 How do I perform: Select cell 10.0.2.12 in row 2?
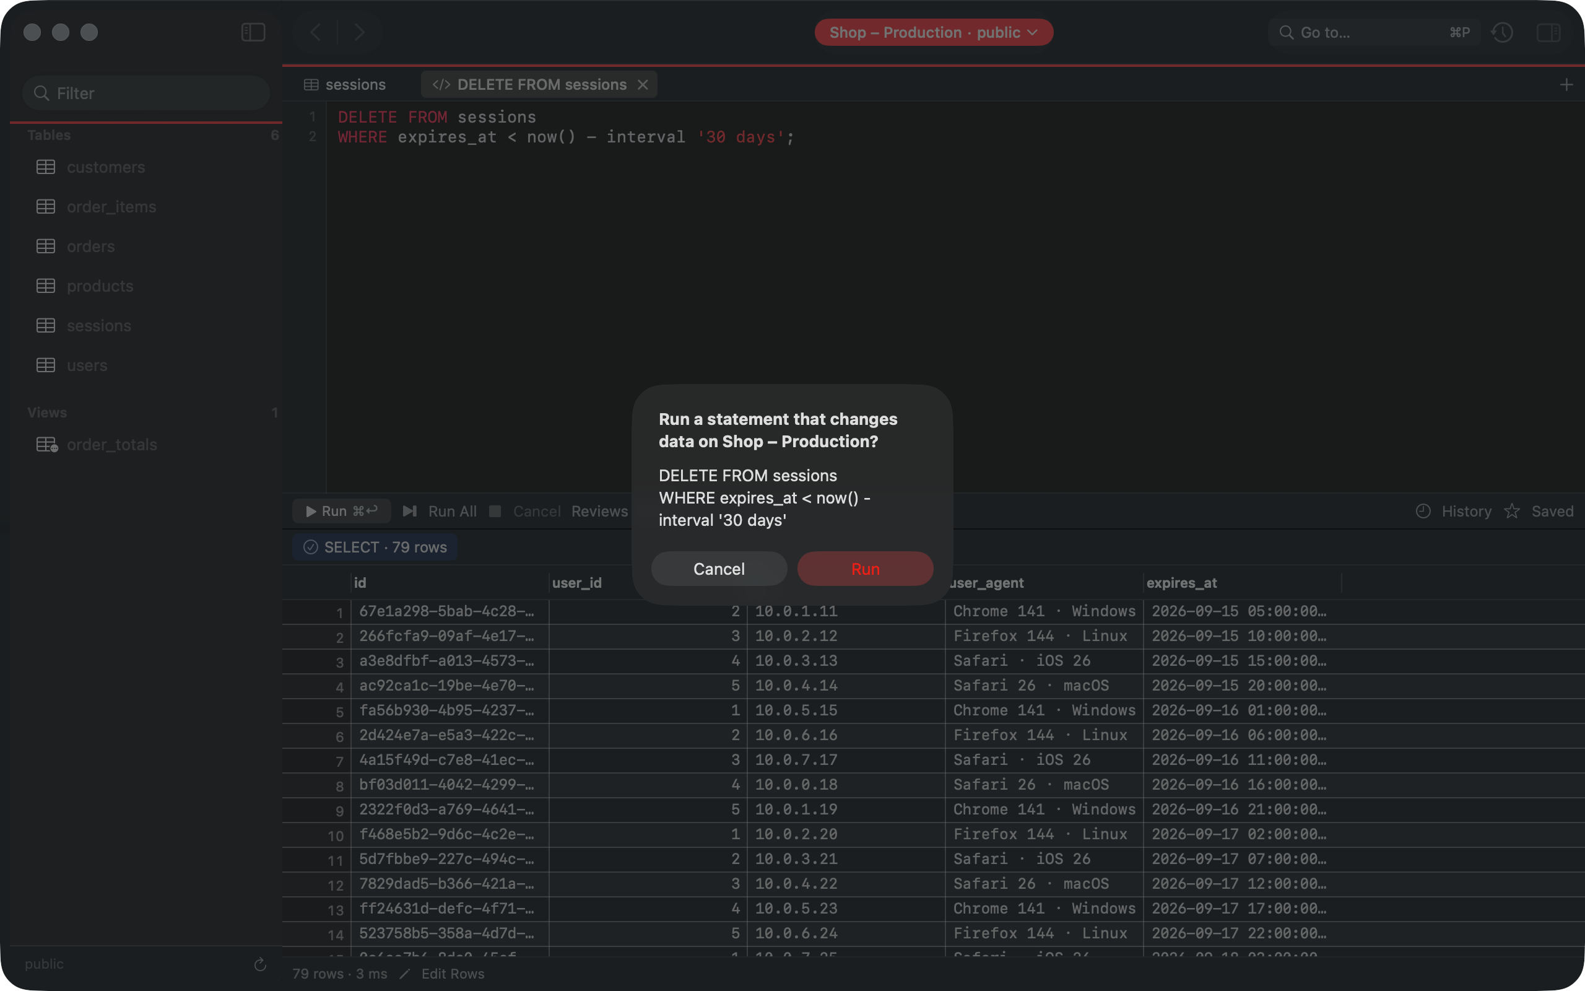846,635
